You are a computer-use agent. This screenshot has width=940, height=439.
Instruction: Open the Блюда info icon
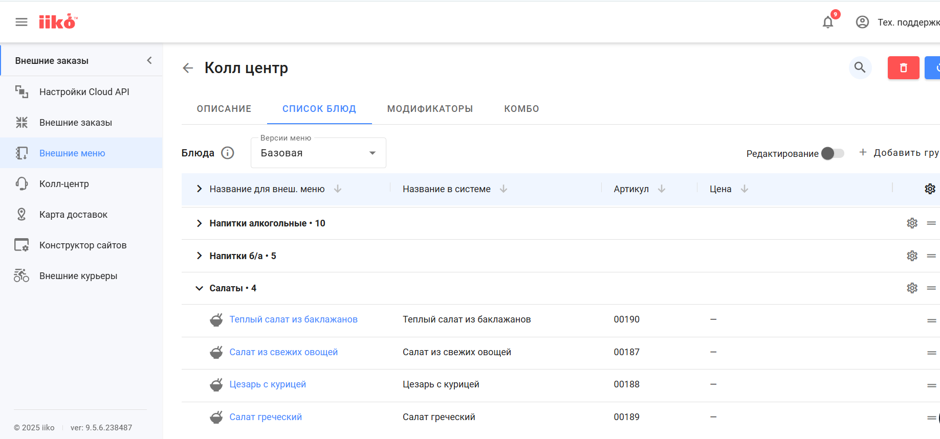point(228,153)
